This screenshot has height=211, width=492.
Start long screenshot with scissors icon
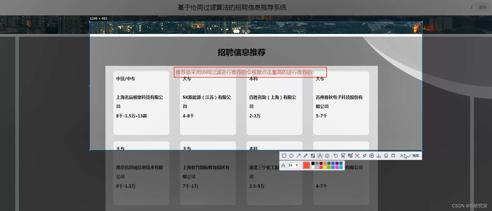(343, 156)
